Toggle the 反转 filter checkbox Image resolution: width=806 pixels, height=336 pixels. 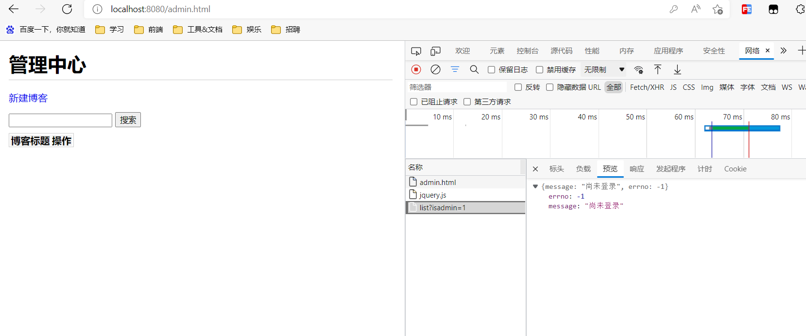coord(518,87)
